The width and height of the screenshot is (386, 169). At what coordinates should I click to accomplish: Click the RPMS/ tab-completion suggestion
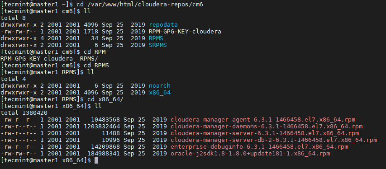point(89,59)
